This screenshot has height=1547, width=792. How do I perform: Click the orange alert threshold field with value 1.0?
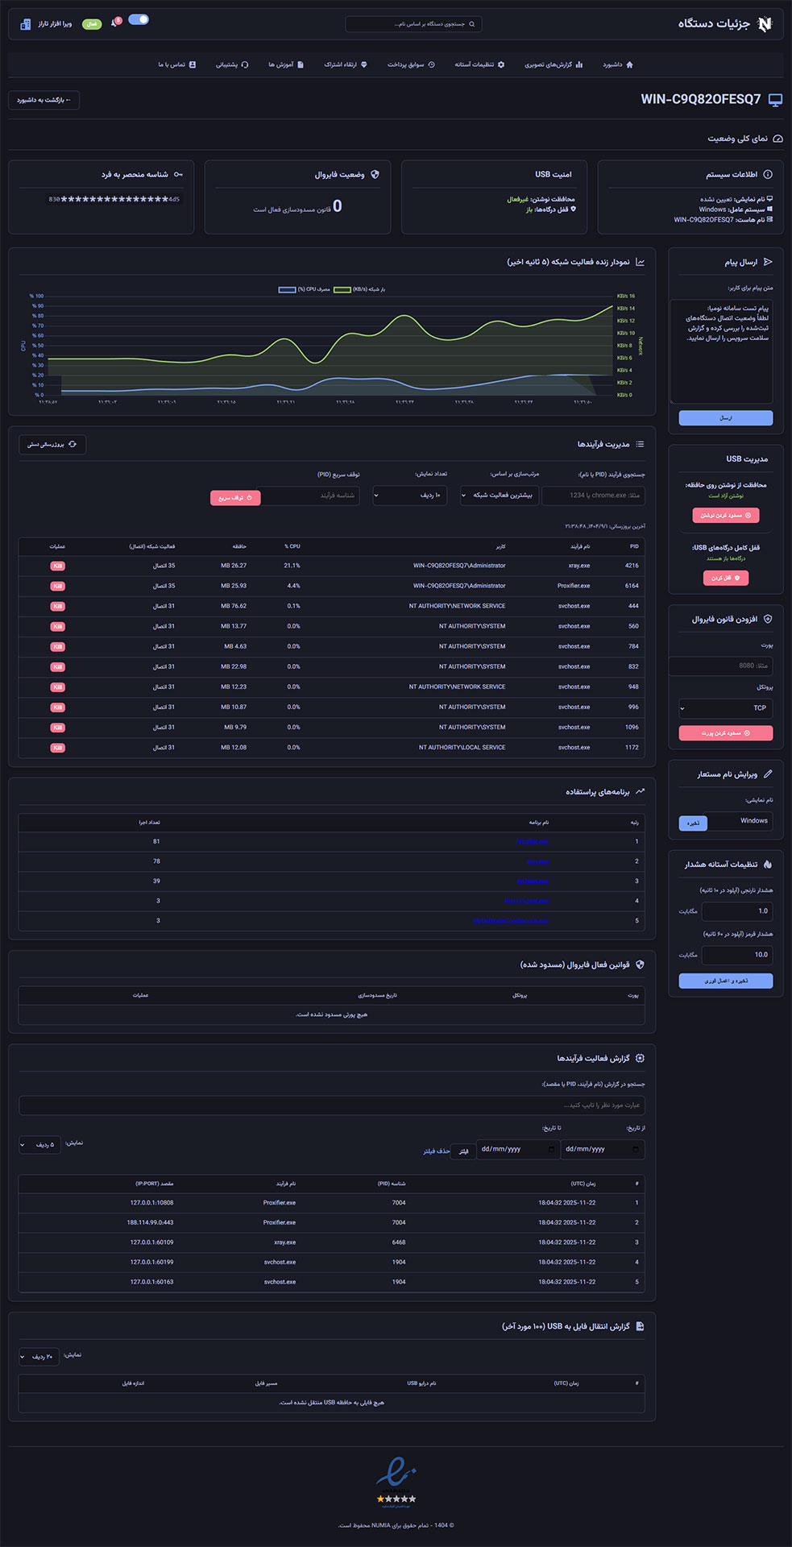[x=737, y=911]
